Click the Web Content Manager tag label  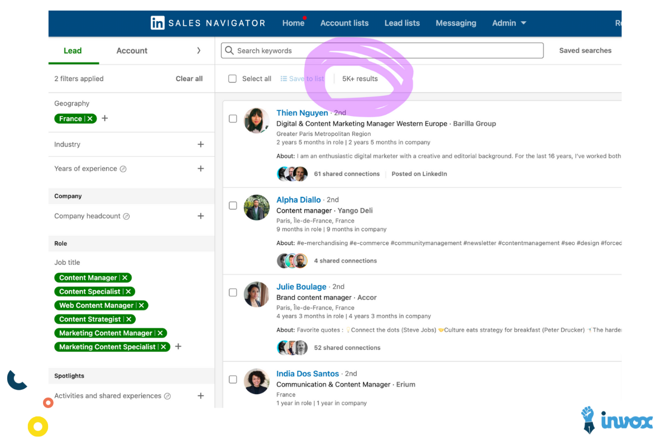click(x=97, y=306)
